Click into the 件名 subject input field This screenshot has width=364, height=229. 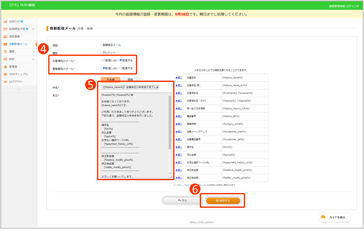130,87
